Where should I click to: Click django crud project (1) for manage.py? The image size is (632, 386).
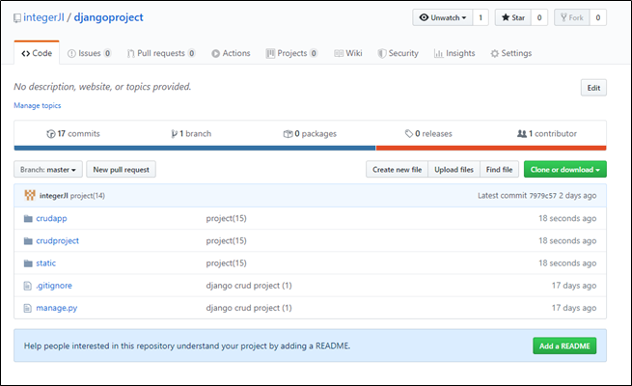249,308
